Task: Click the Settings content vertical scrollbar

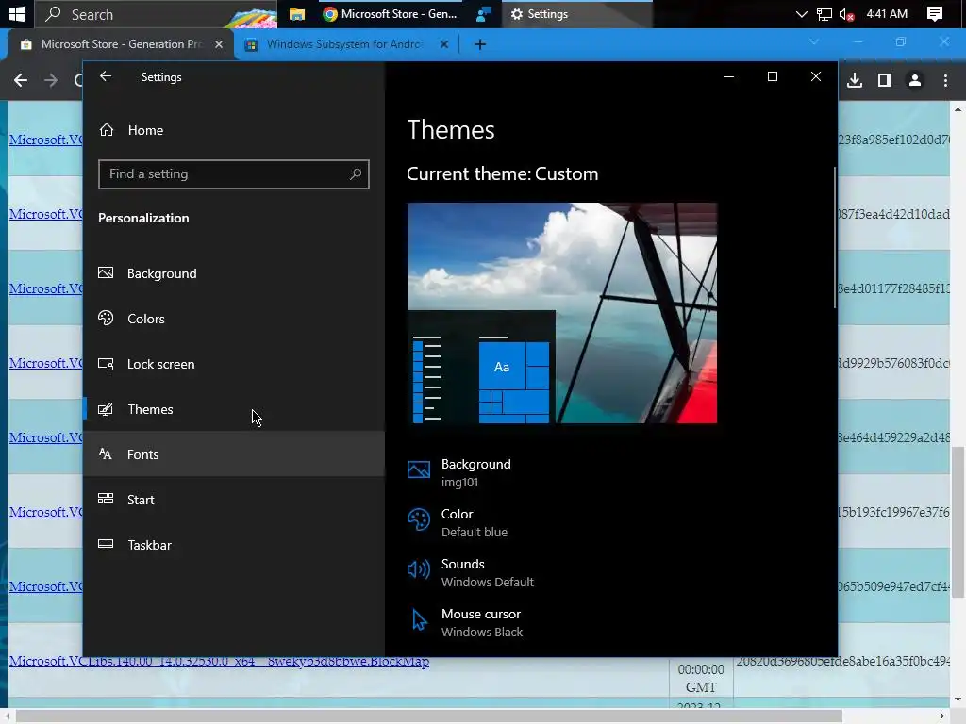Action: point(835,237)
